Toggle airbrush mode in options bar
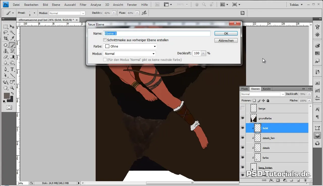Viewport: 323px width, 186px height. point(144,13)
